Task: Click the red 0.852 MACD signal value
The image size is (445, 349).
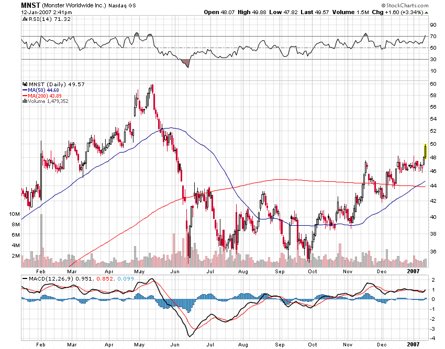Action: (104, 279)
